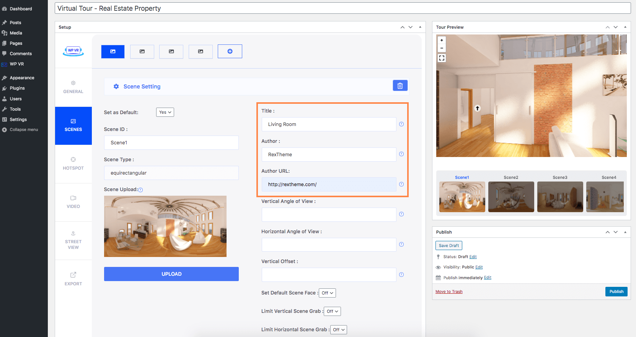This screenshot has height=337, width=636.
Task: Zoom in on the tour preview
Action: [442, 40]
